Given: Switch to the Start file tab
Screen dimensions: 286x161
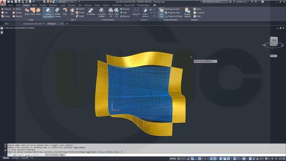Looking at the screenshot, I should 7,24.
